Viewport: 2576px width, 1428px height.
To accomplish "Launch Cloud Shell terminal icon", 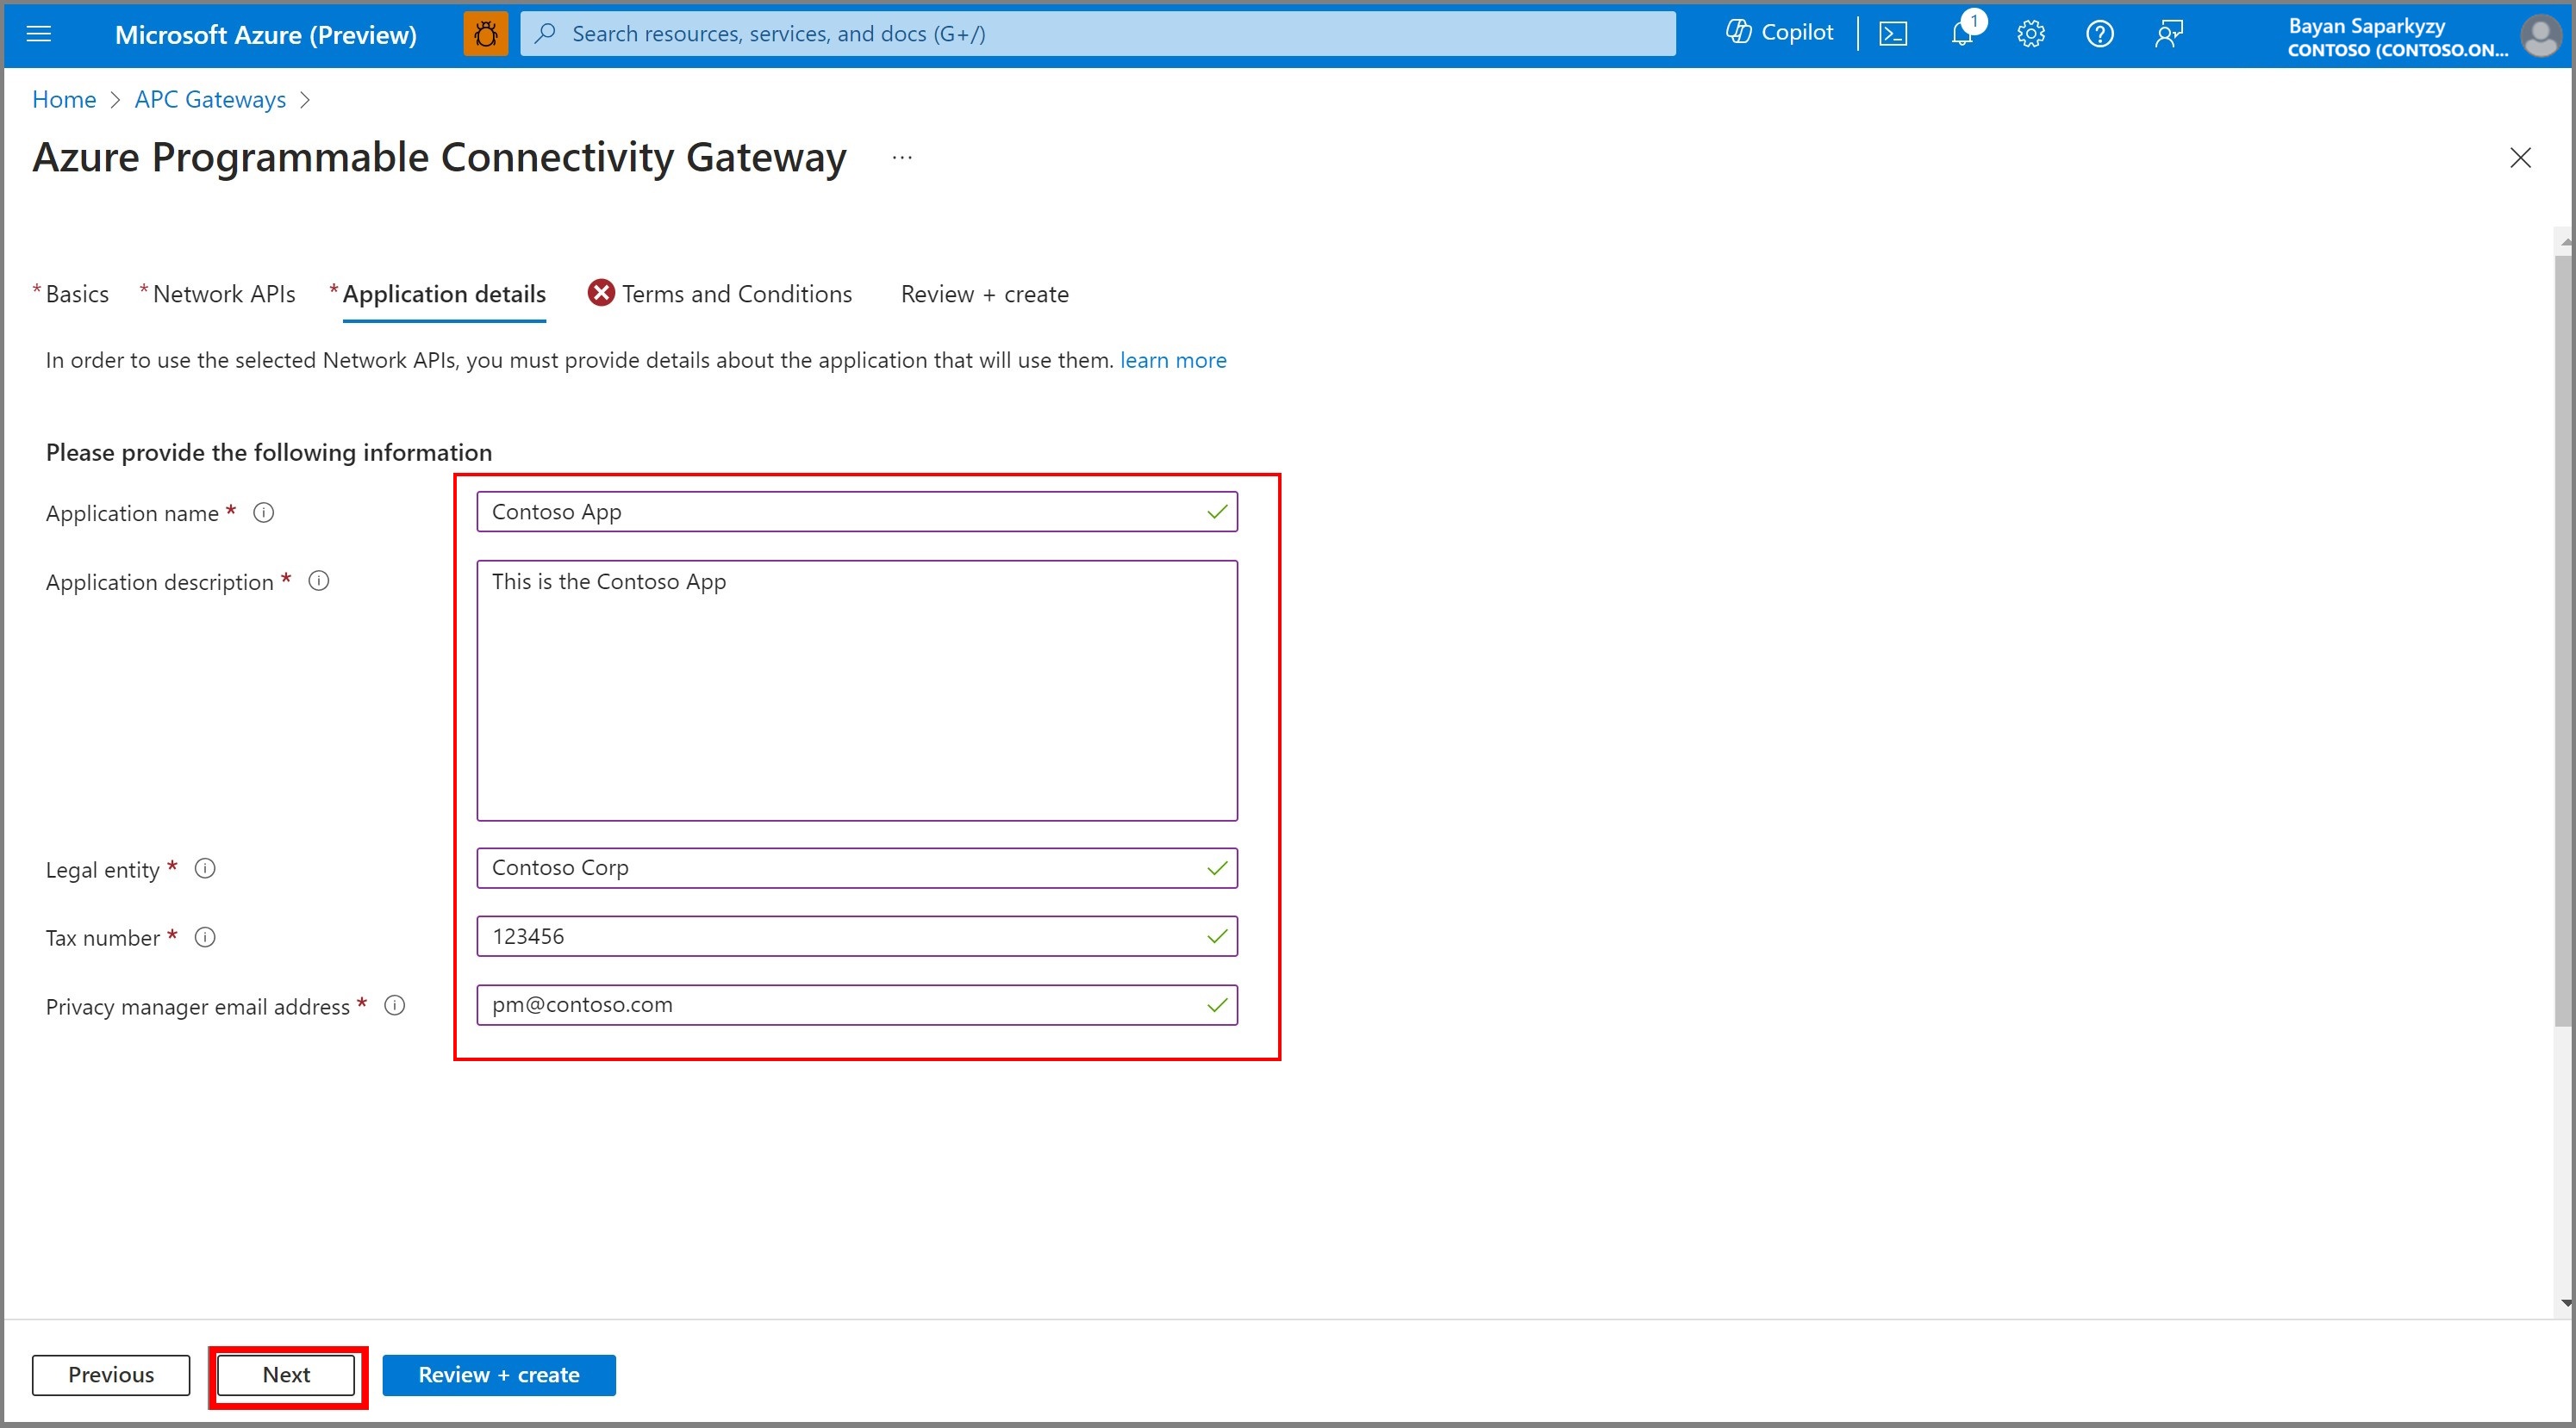I will coord(1893,34).
